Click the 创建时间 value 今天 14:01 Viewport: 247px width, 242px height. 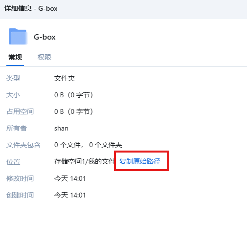click(70, 195)
